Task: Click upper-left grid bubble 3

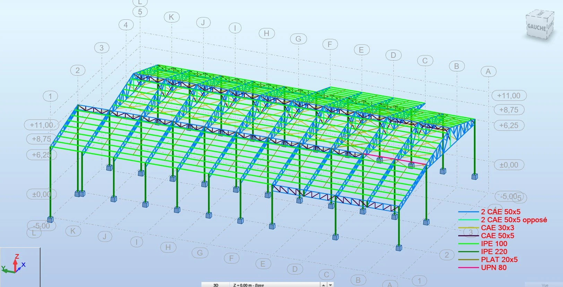Action: pyautogui.click(x=102, y=48)
